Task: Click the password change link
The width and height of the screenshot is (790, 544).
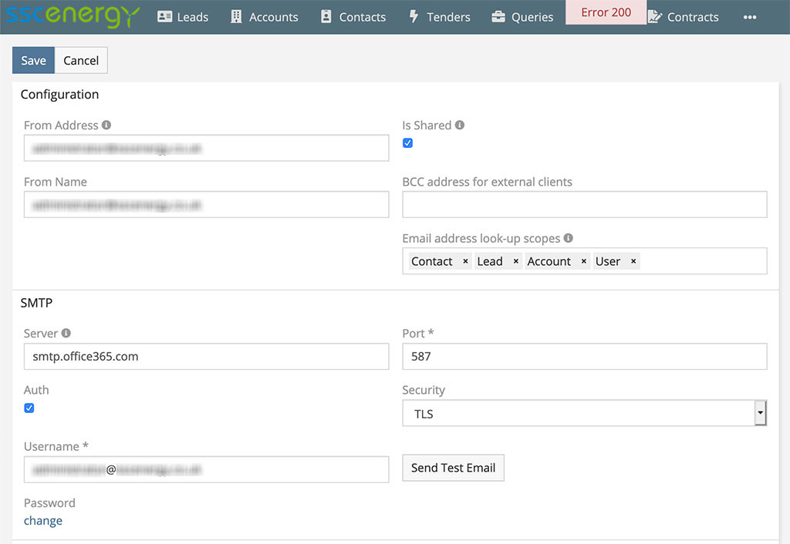Action: pyautogui.click(x=43, y=521)
